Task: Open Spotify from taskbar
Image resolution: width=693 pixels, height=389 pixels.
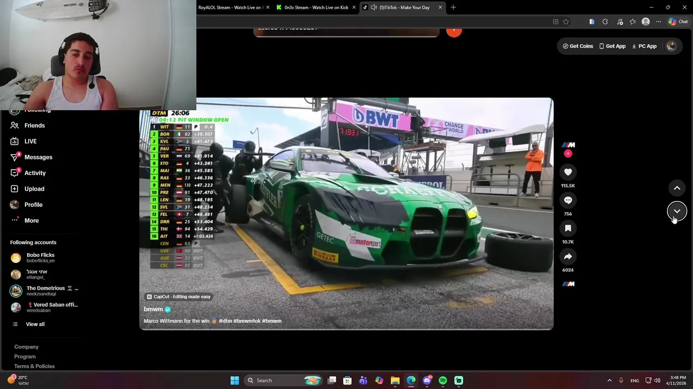Action: [443, 380]
